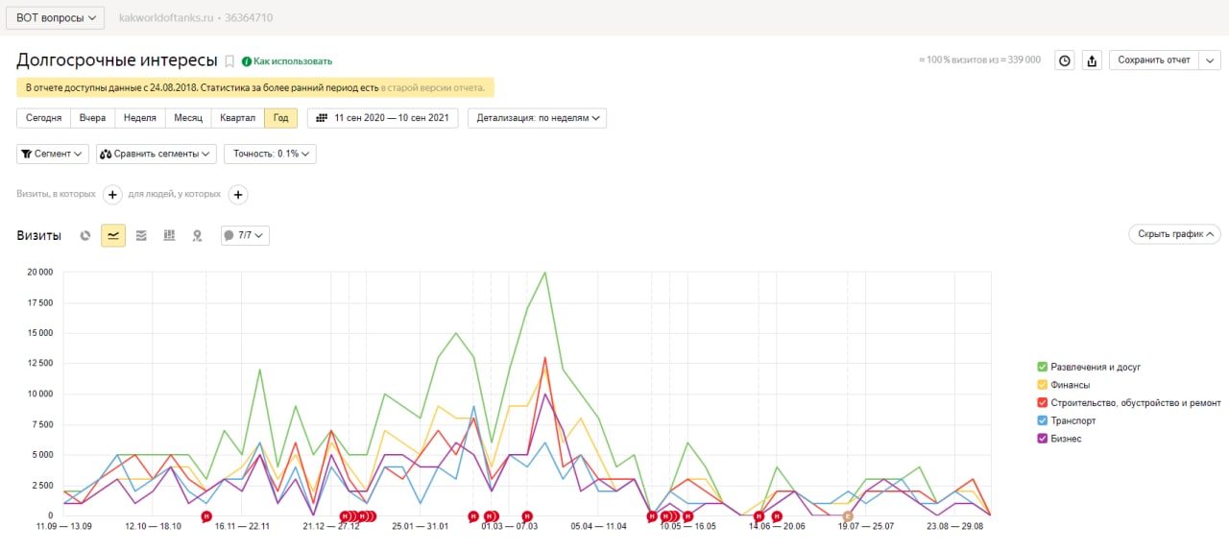
Task: Switch period to Квартал
Action: [237, 118]
